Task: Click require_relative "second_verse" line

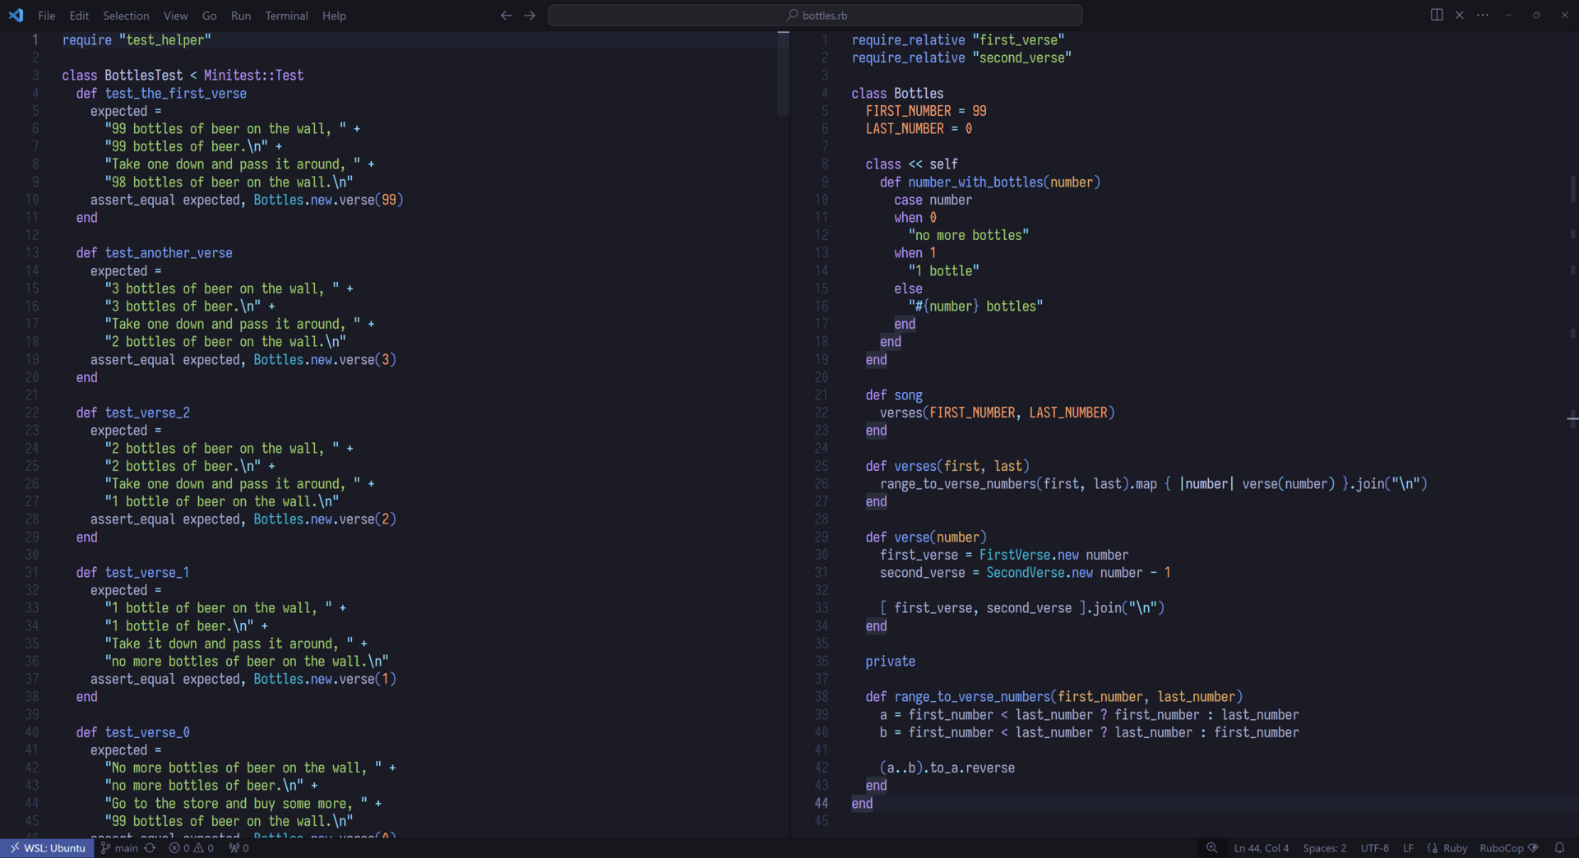Action: coord(961,58)
